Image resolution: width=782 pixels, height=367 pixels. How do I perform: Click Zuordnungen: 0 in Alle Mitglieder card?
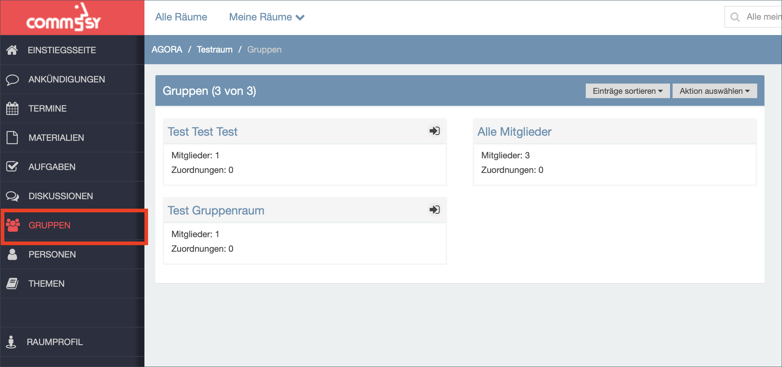tap(512, 170)
